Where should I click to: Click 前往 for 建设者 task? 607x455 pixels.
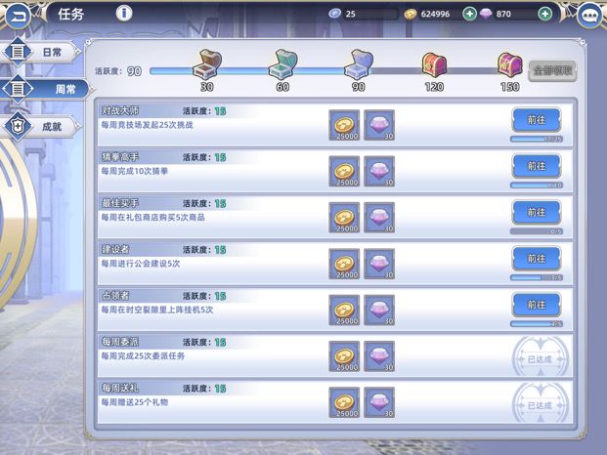click(x=537, y=259)
